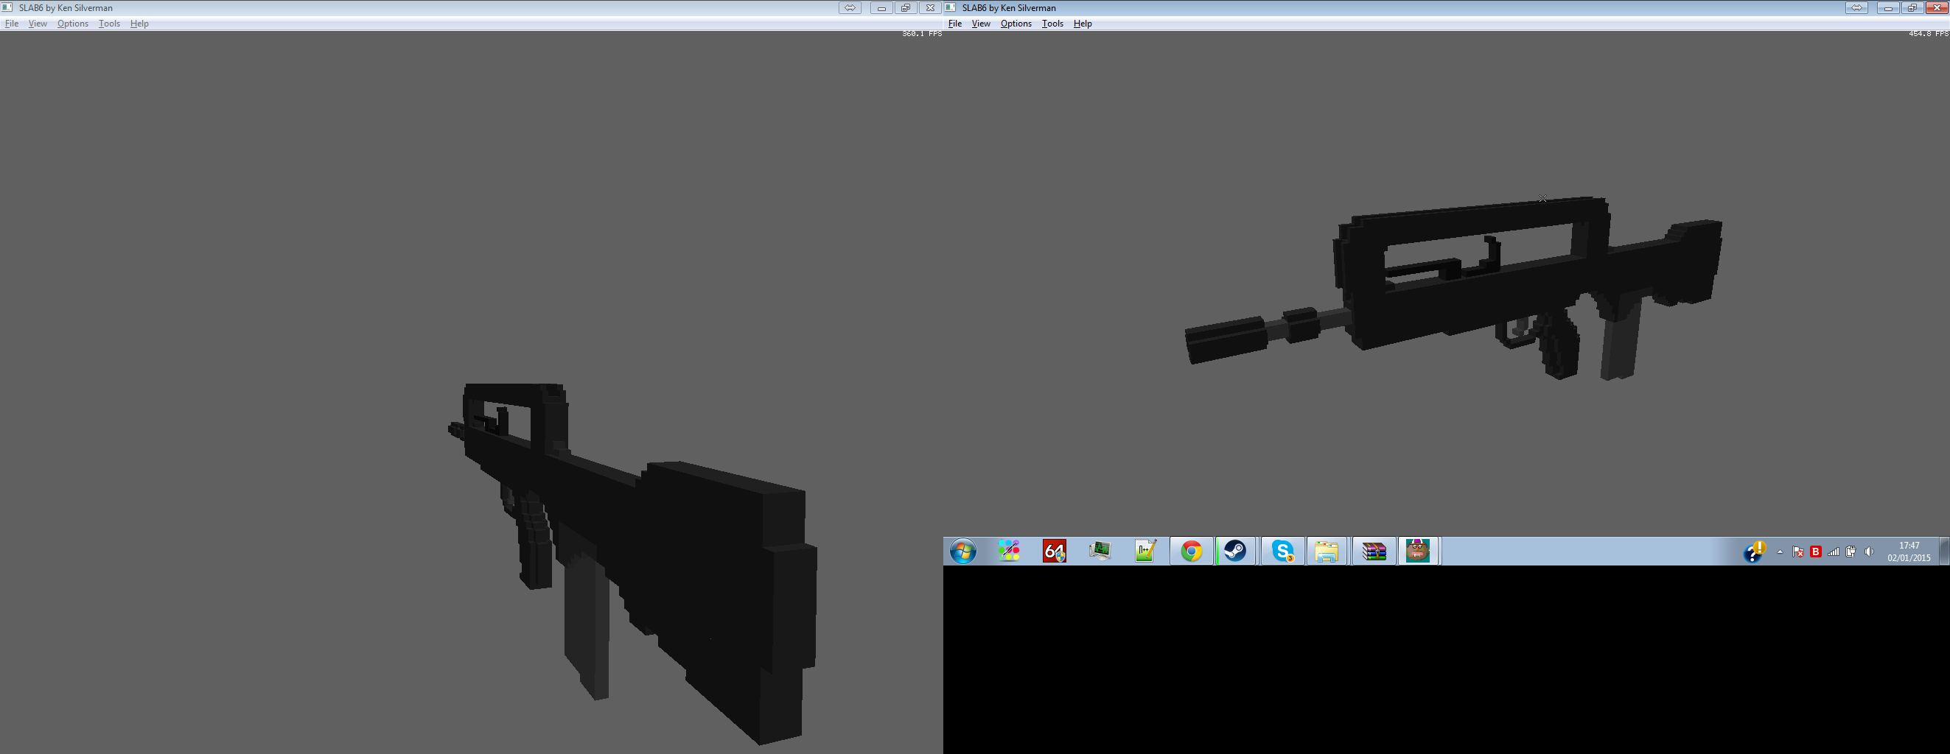
Task: Launch Google Chrome from the taskbar
Action: [1191, 552]
